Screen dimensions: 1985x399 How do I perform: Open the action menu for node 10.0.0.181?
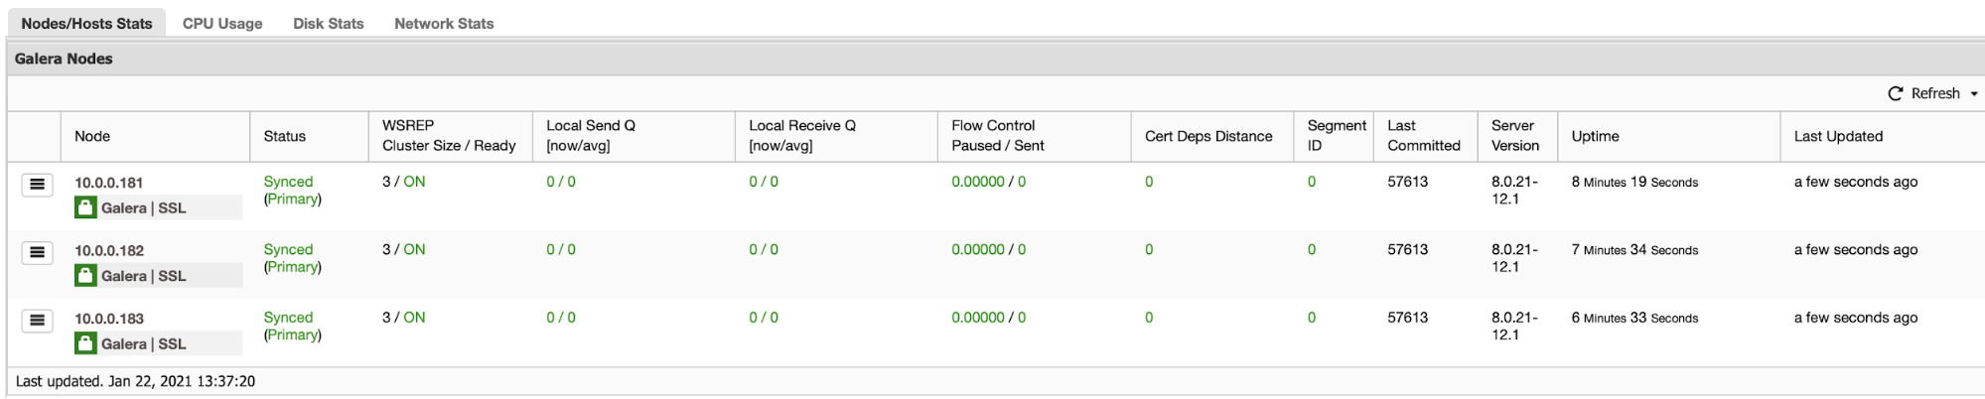point(37,185)
